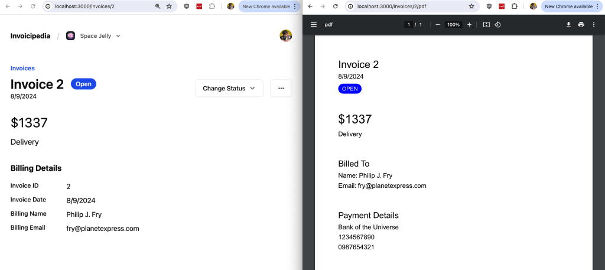Viewport: 605px width, 270px height.
Task: Go back in the left browser window
Action: pyautogui.click(x=8, y=6)
